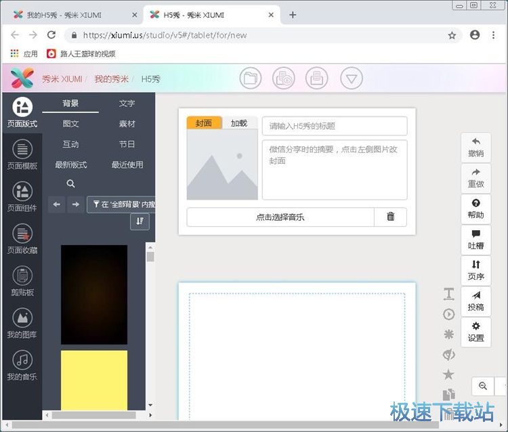
Task: Open a new browser tab
Action: point(293,15)
